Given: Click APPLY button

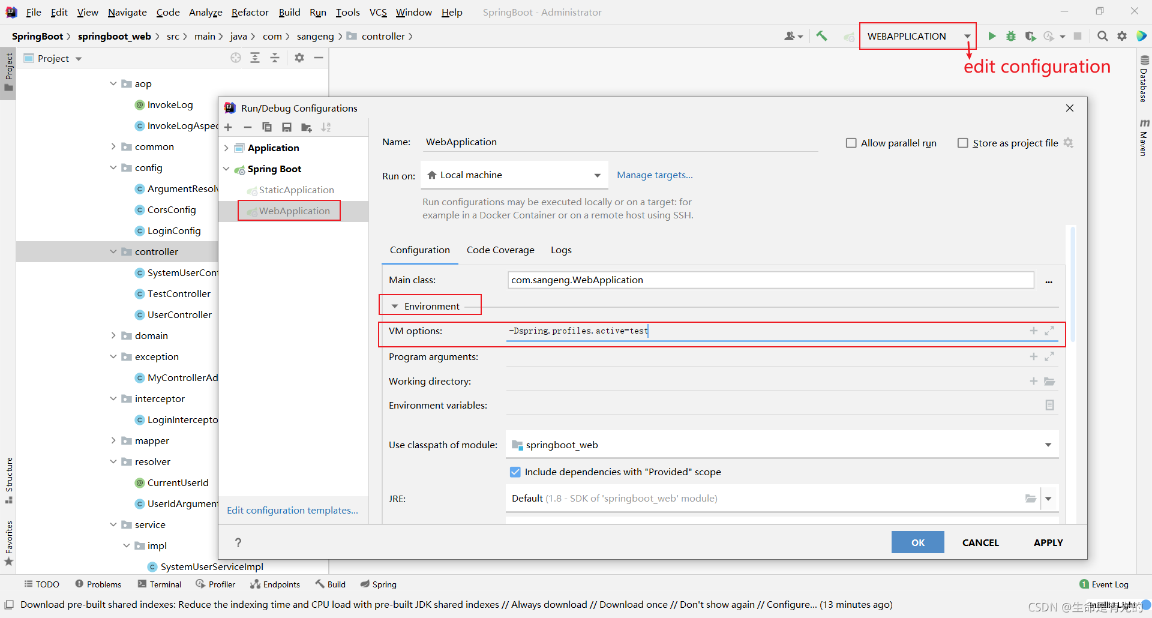Looking at the screenshot, I should 1048,542.
